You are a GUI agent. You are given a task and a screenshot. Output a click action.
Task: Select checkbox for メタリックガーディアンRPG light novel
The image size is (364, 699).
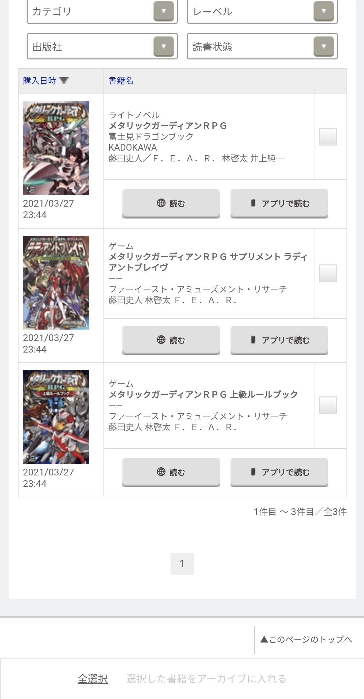[x=328, y=136]
